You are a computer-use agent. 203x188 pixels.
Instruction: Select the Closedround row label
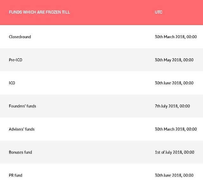(20, 37)
